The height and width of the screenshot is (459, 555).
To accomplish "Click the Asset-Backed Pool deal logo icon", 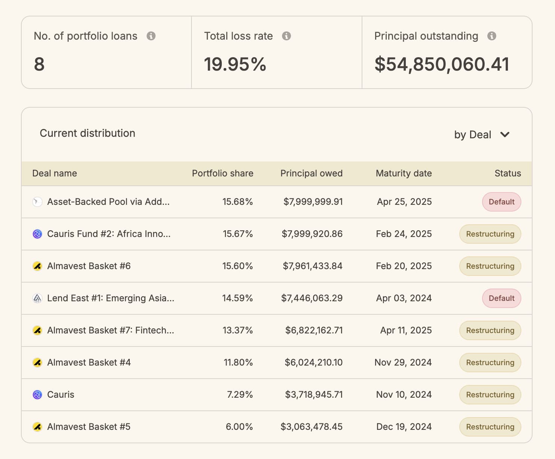I will [37, 202].
